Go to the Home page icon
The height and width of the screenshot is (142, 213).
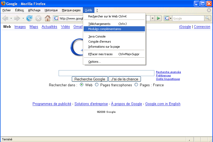[48, 18]
